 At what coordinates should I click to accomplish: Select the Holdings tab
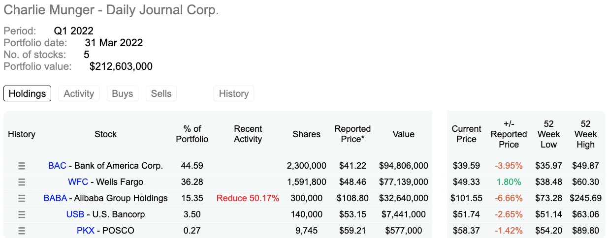click(x=27, y=93)
